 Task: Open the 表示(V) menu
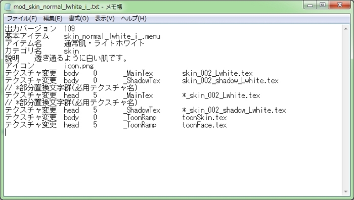pyautogui.click(x=105, y=19)
